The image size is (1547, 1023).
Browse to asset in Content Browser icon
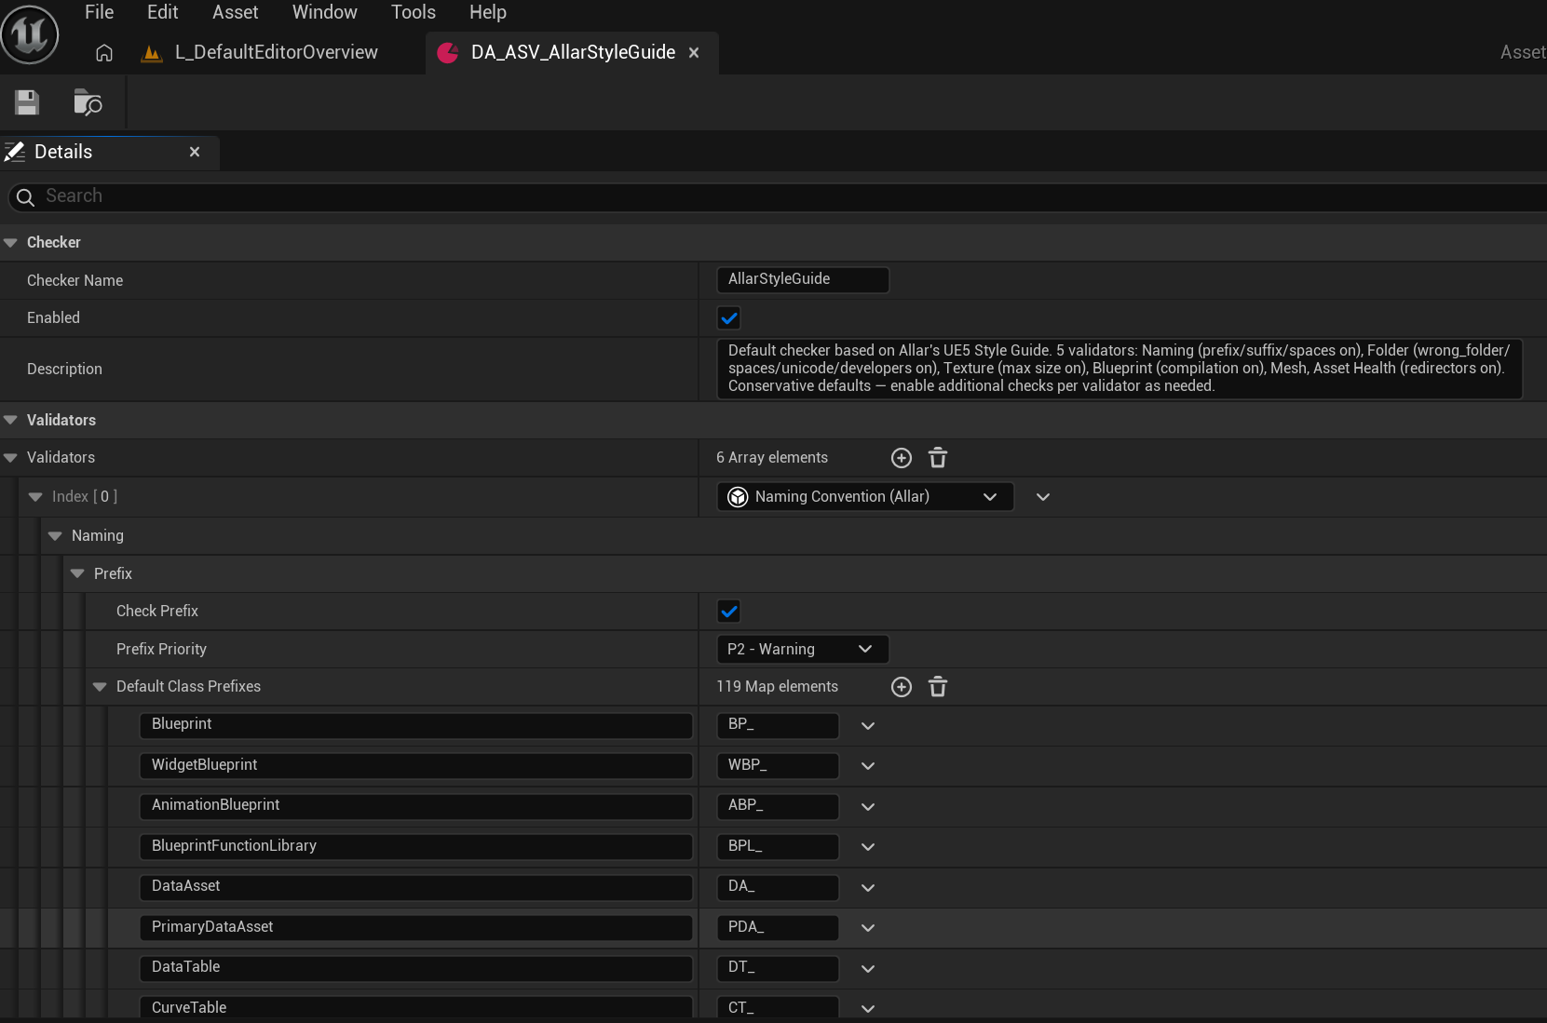tap(88, 102)
